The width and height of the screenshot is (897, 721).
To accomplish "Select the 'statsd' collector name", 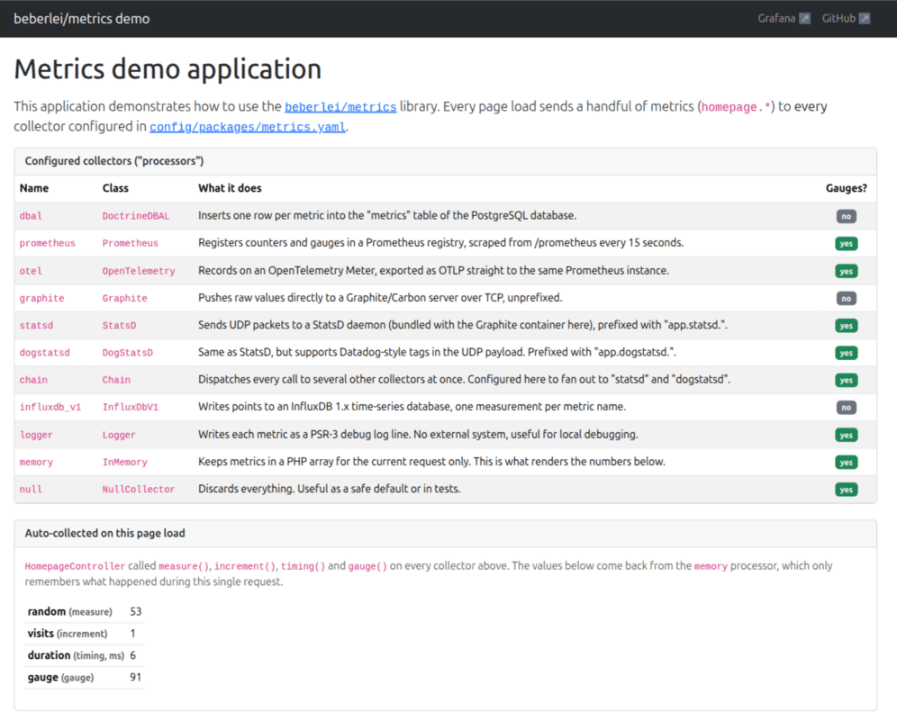I will 36,325.
